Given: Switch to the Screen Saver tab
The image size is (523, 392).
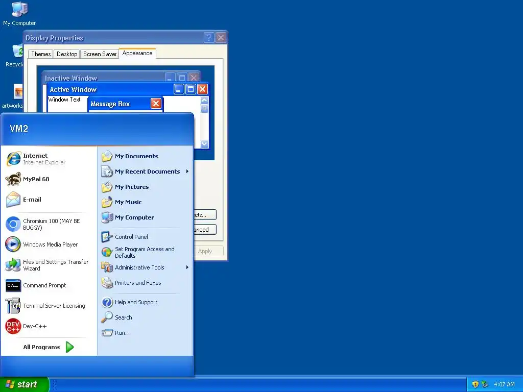Looking at the screenshot, I should [100, 54].
